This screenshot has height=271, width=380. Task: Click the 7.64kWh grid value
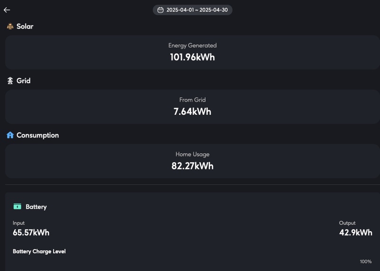click(x=192, y=112)
